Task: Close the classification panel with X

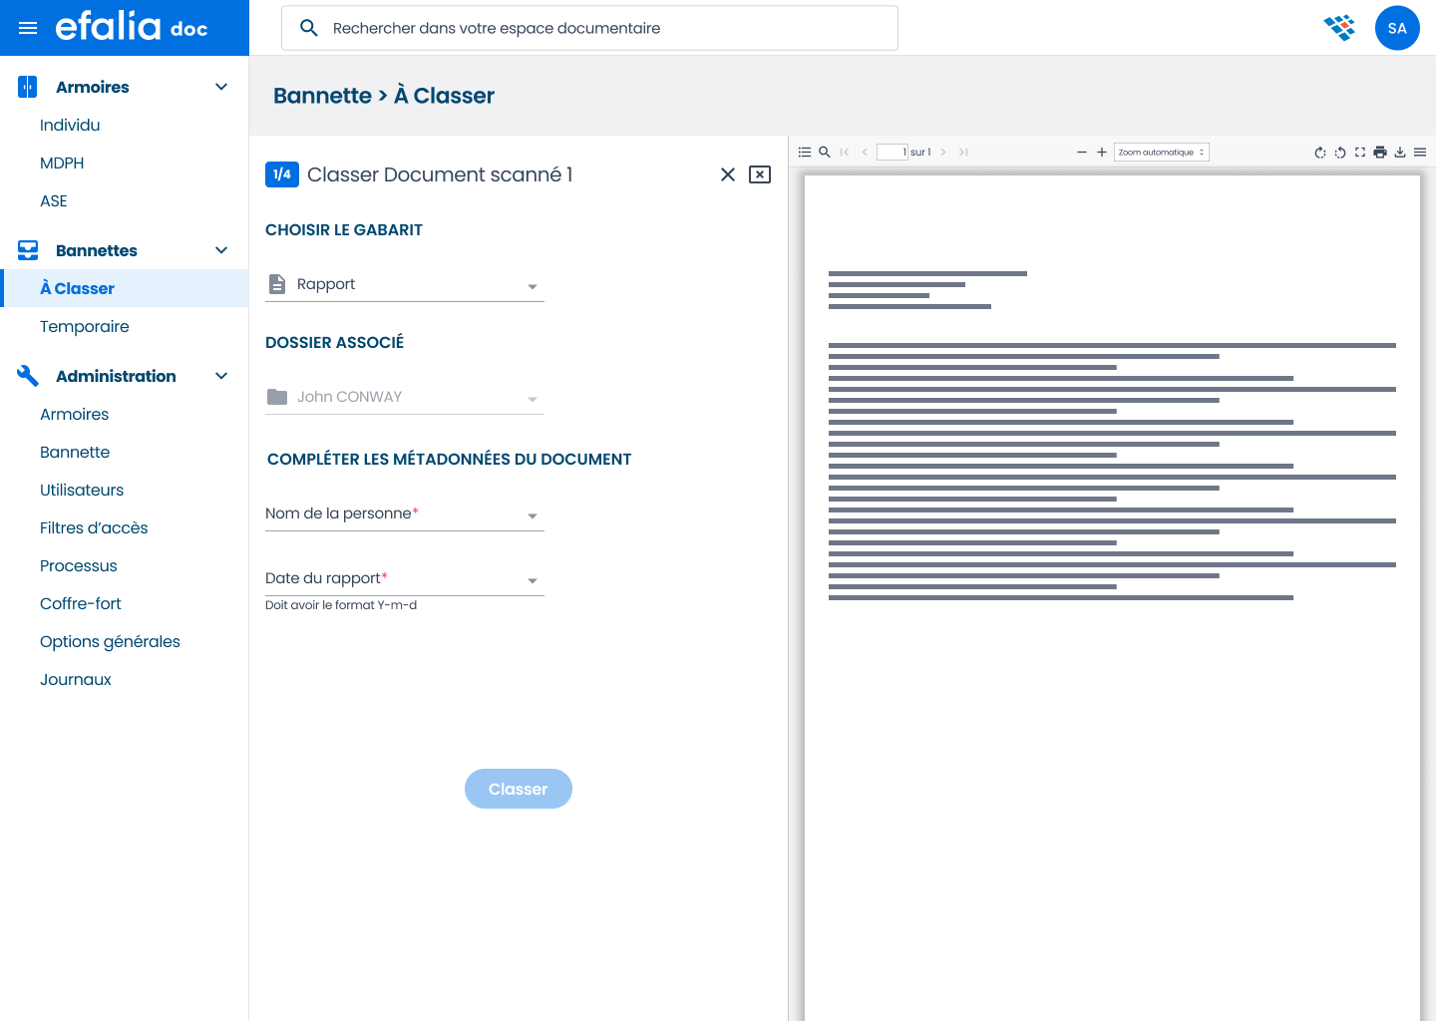Action: pyautogui.click(x=728, y=174)
